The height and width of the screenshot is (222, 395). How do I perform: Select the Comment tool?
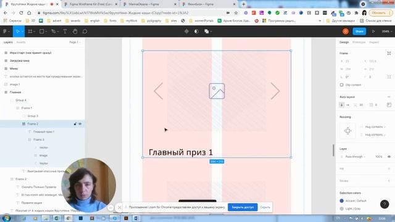coord(85,31)
